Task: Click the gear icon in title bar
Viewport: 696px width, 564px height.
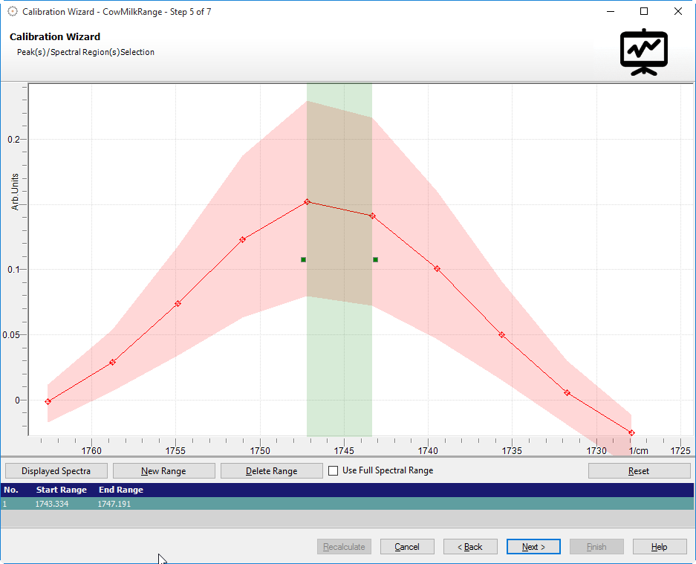Action: coord(12,11)
